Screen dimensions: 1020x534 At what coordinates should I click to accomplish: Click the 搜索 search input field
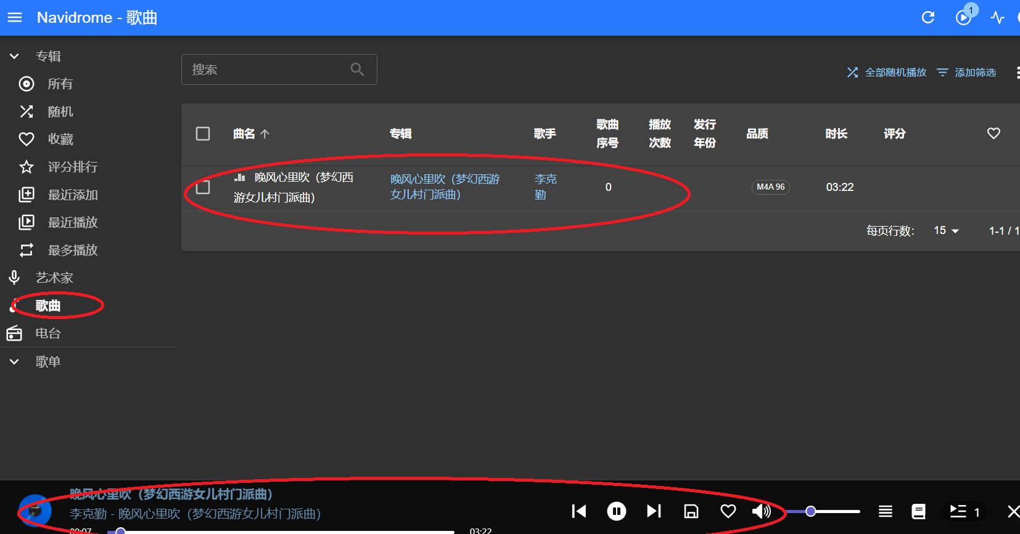[x=268, y=70]
